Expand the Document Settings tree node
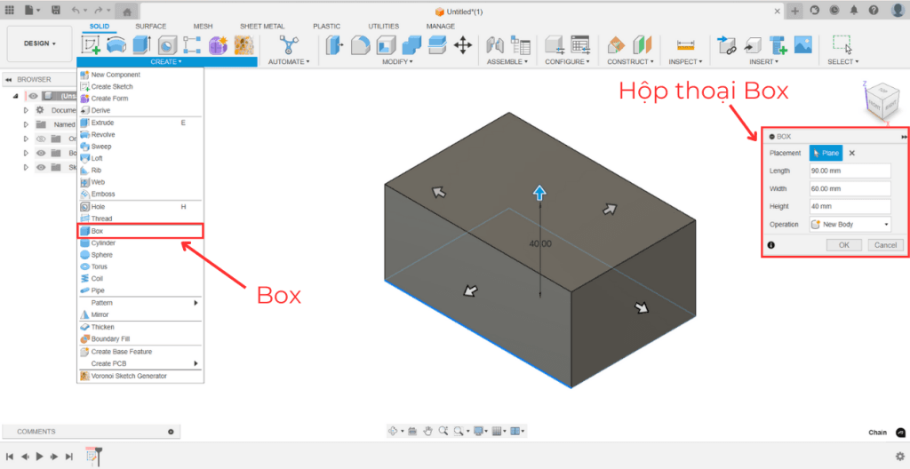Viewport: 910px width, 469px height. point(26,110)
